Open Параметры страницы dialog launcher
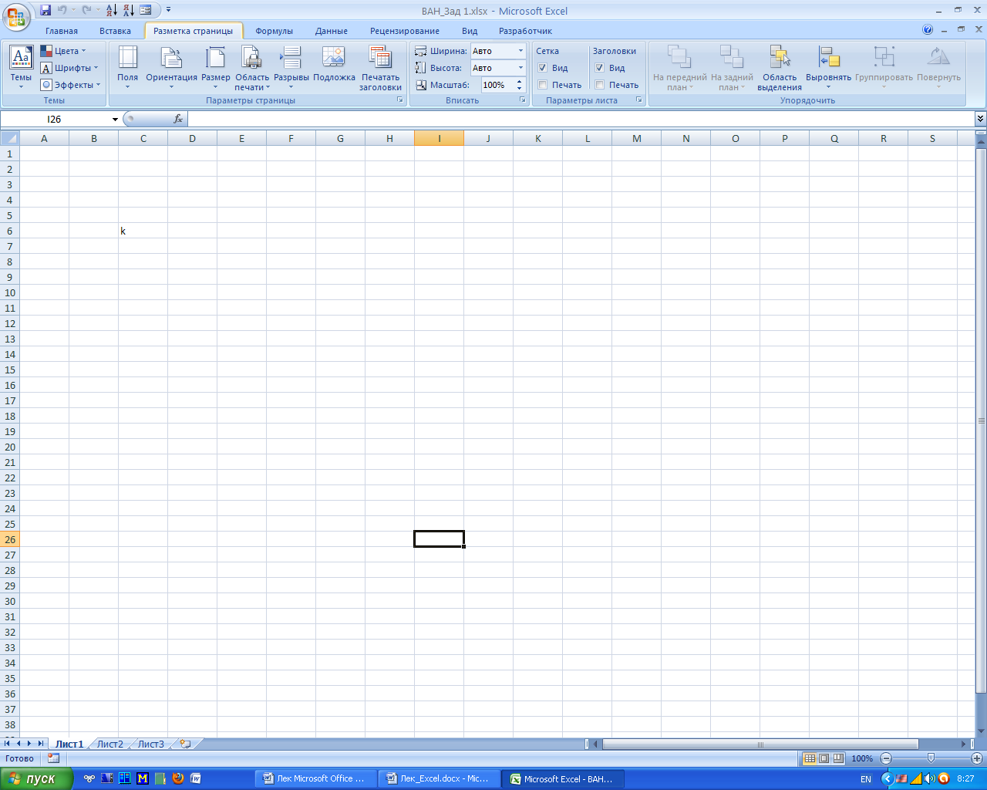The height and width of the screenshot is (790, 987). coord(400,100)
